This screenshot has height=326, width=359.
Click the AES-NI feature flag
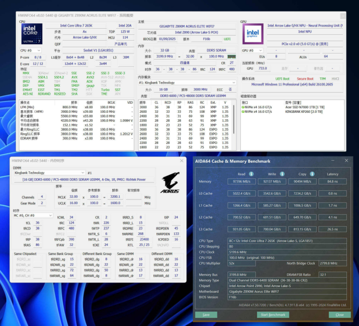28,94
